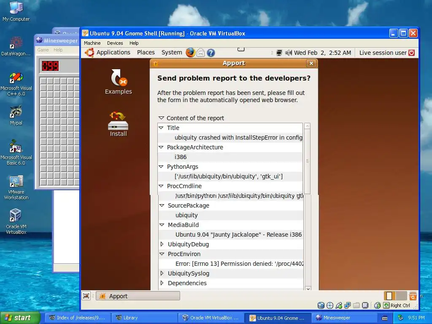Image resolution: width=432 pixels, height=324 pixels.
Task: Select the ubiquity crashed with InstallStepError row
Action: pyautogui.click(x=230, y=138)
